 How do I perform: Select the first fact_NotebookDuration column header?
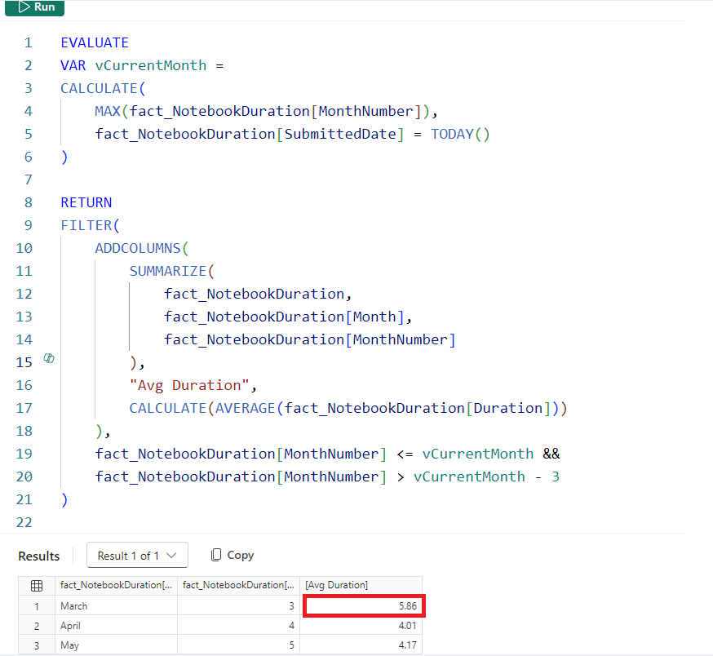[114, 585]
